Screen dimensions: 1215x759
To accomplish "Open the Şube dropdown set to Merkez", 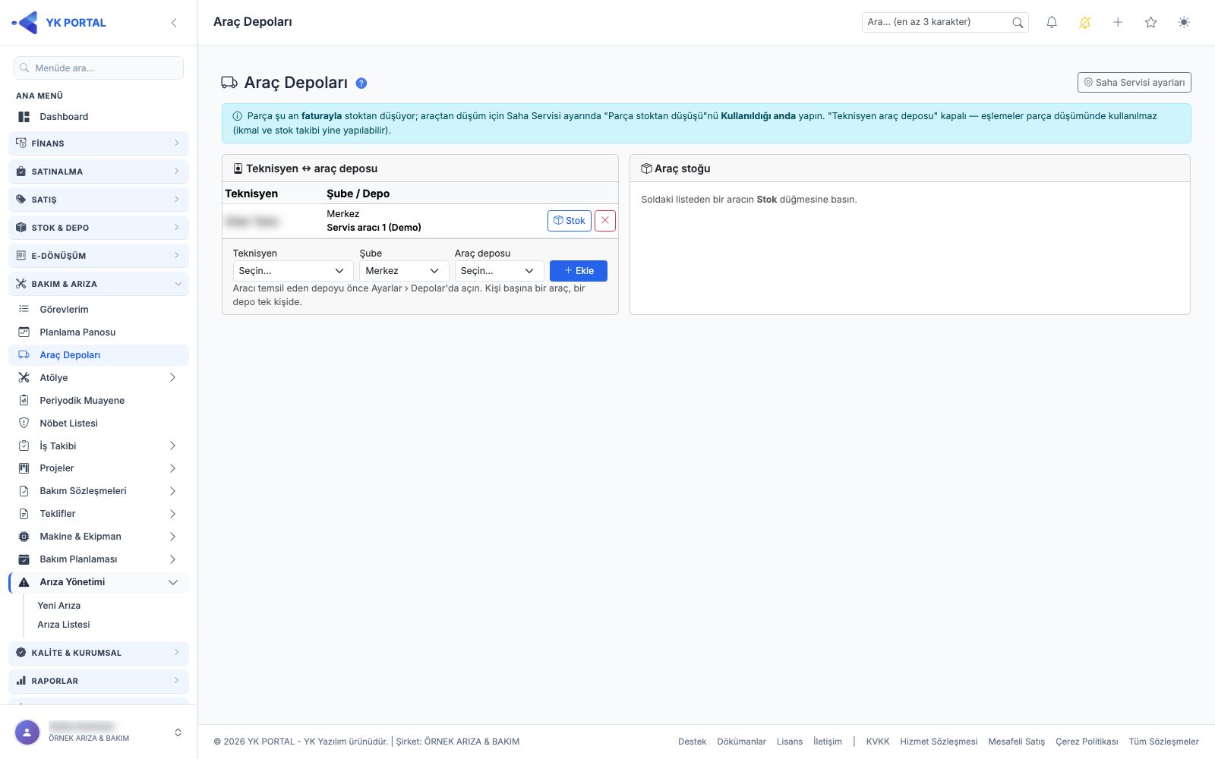I will (x=404, y=271).
